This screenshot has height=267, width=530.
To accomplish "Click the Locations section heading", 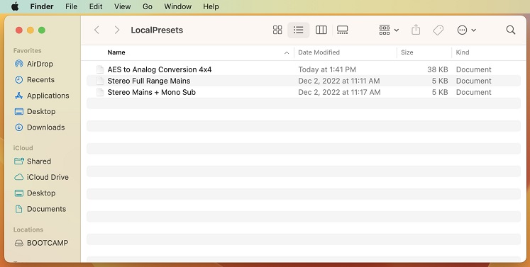I will (28, 229).
